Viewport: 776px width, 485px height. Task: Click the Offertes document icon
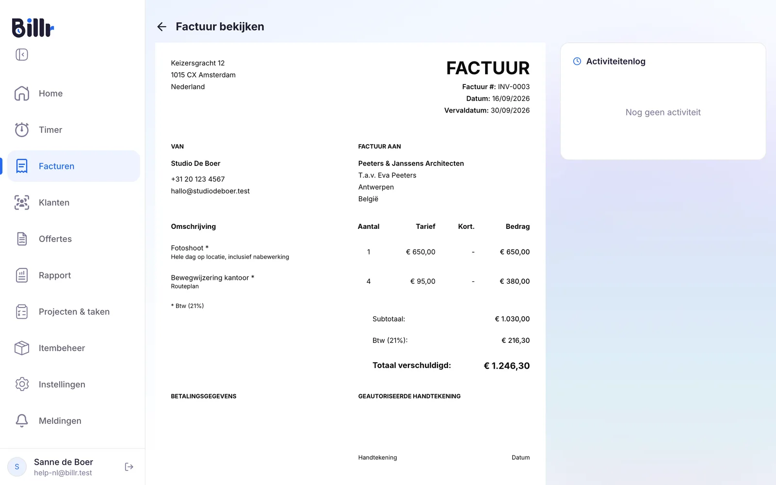tap(22, 239)
